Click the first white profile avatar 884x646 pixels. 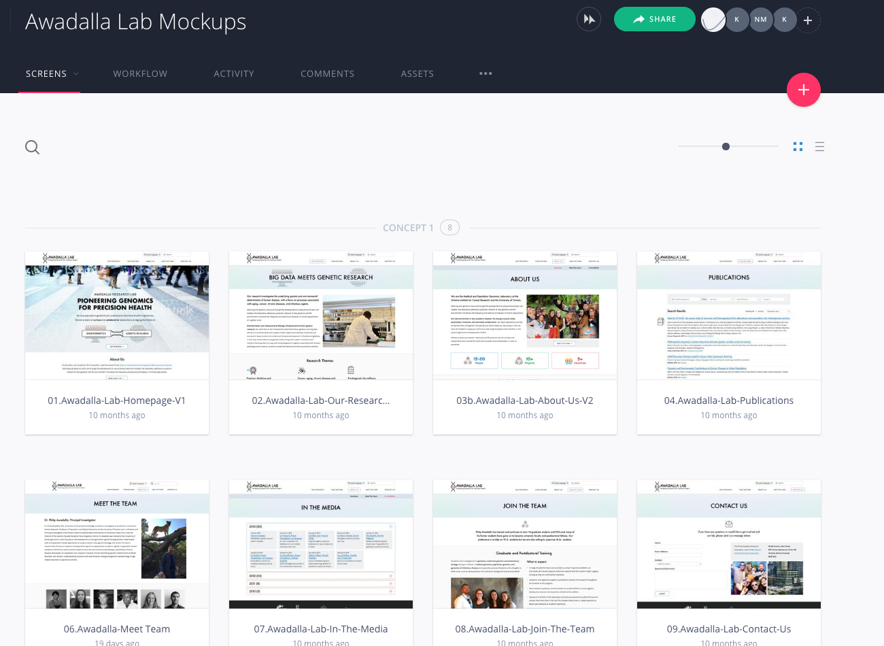point(713,20)
